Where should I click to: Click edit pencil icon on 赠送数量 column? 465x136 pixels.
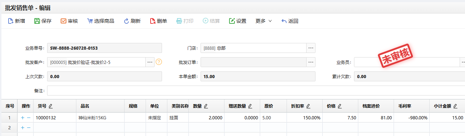point(250,106)
